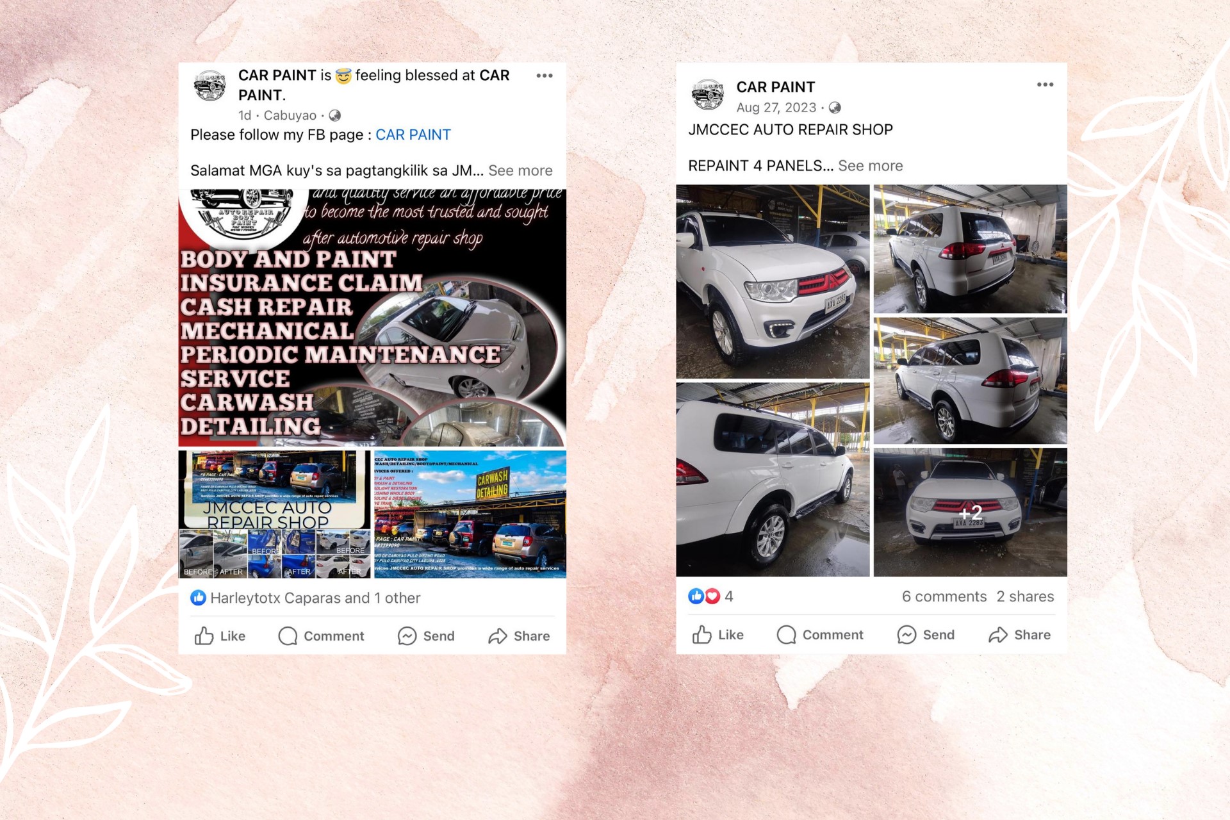1230x820 pixels.
Task: View the 6 comments on right post
Action: coord(944,596)
